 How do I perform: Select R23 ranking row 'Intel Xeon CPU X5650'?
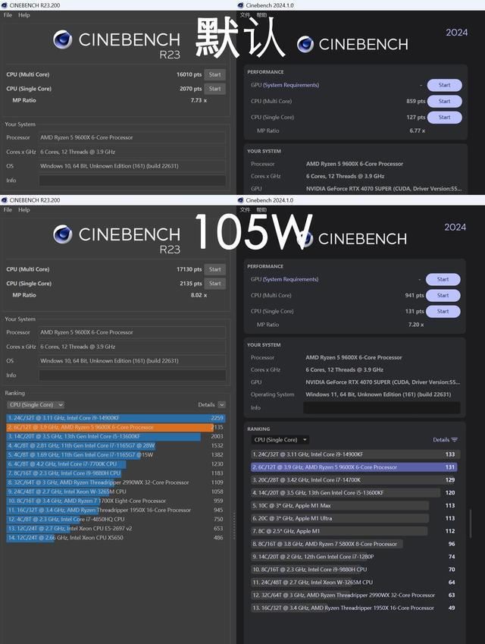coord(116,537)
